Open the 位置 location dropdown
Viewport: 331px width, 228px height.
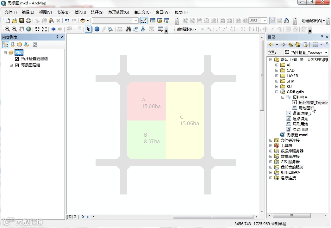coord(326,52)
